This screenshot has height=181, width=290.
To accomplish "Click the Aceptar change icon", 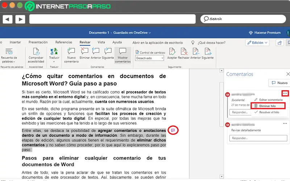I will [173, 51].
